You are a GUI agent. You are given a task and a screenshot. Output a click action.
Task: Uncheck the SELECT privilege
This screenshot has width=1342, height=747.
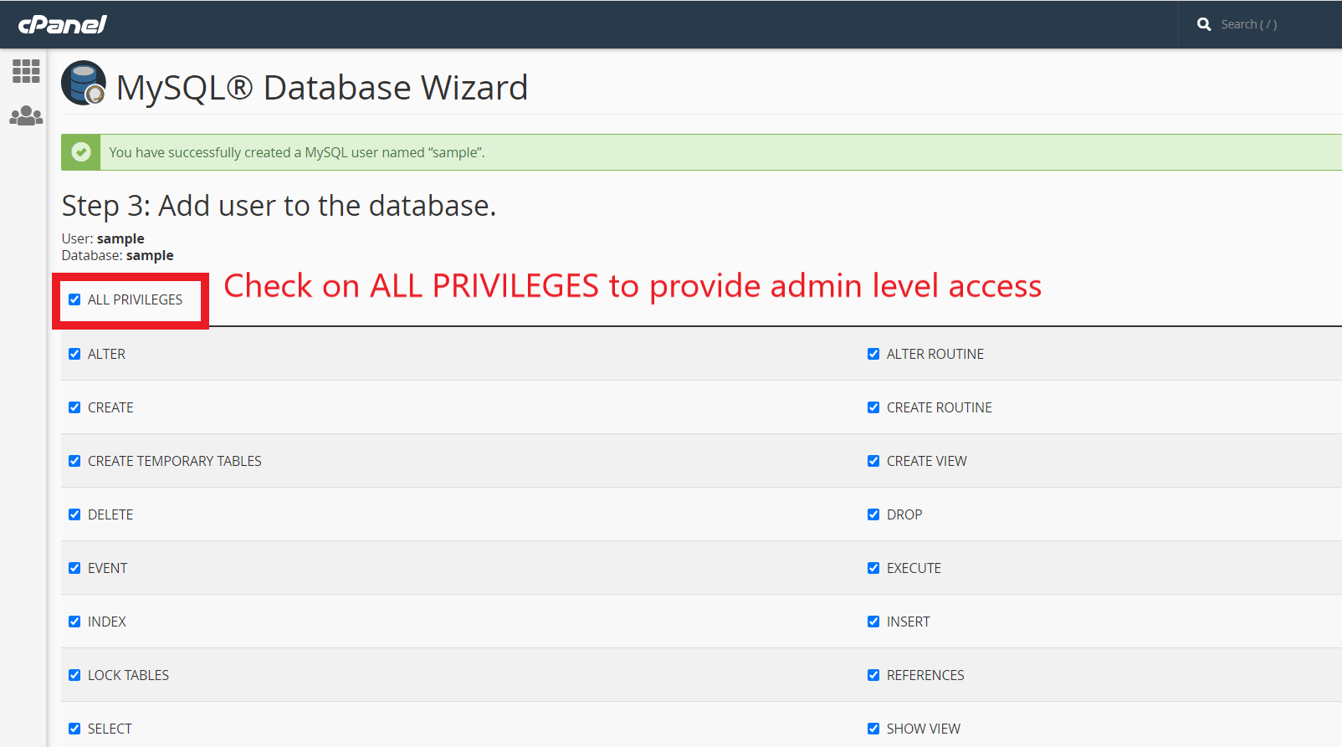tap(74, 729)
